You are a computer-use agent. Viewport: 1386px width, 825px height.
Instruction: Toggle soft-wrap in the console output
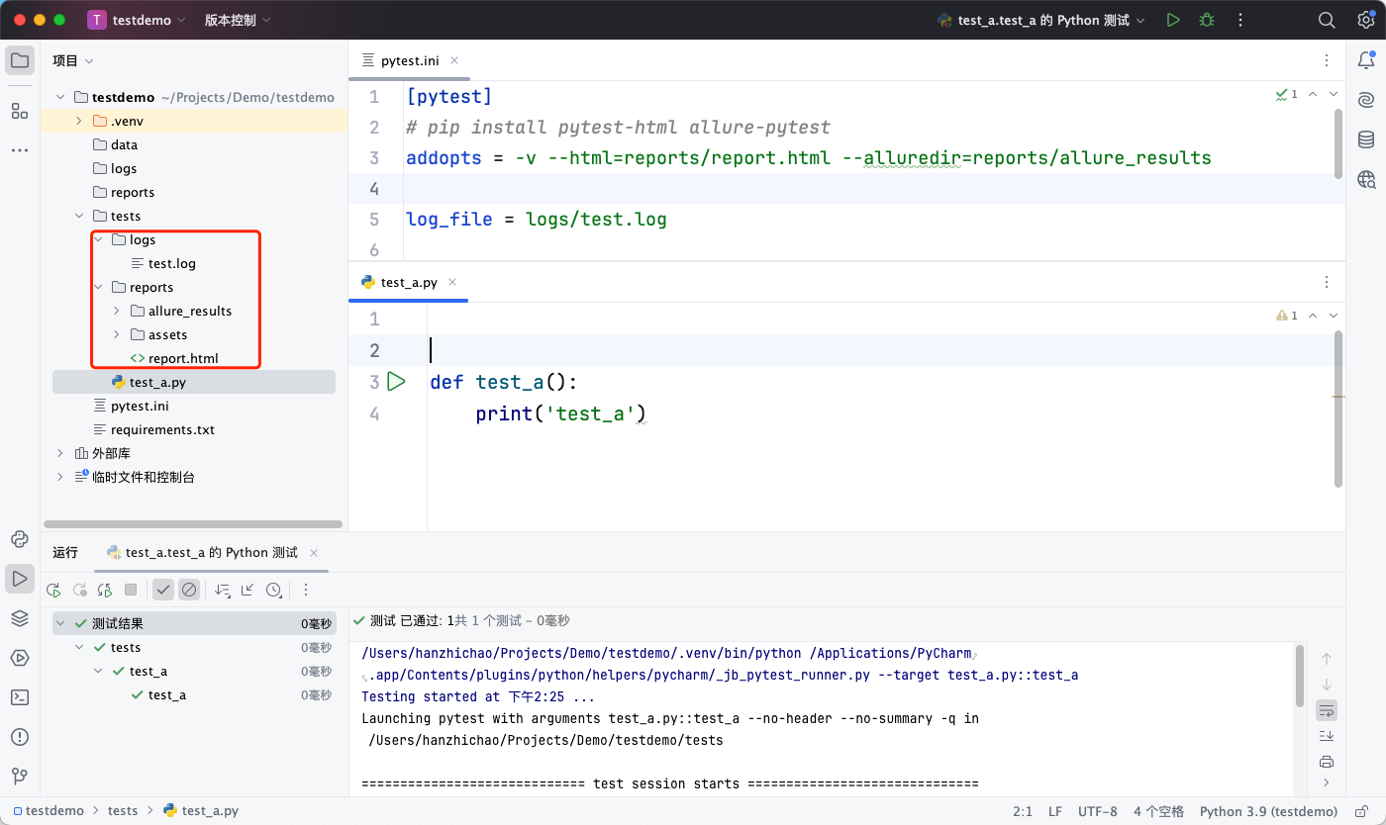[x=1327, y=710]
